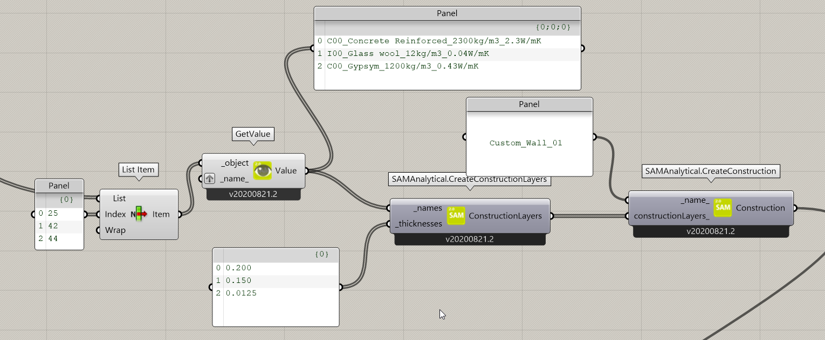Click the 0.200 thickness value
Image resolution: width=825 pixels, height=340 pixels.
click(238, 268)
